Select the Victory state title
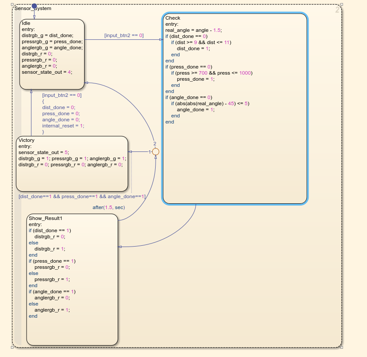 (x=27, y=140)
